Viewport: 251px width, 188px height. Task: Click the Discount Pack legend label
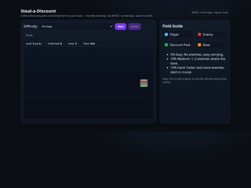tap(180, 45)
